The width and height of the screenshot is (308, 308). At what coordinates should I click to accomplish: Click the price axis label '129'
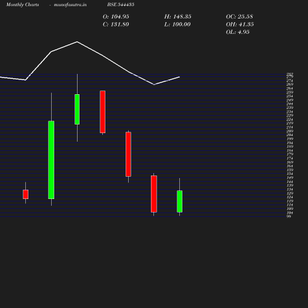click(290, 193)
